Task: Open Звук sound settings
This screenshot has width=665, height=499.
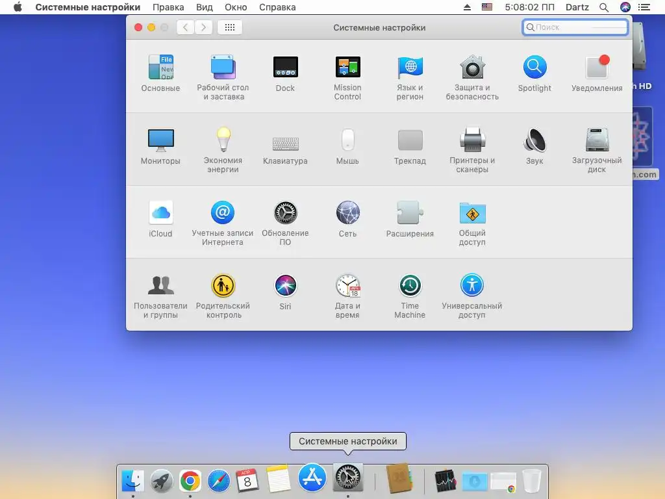Action: pos(534,146)
